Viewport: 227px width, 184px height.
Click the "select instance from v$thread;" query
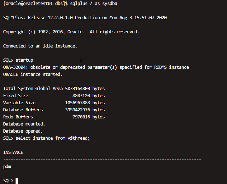click(x=53, y=138)
